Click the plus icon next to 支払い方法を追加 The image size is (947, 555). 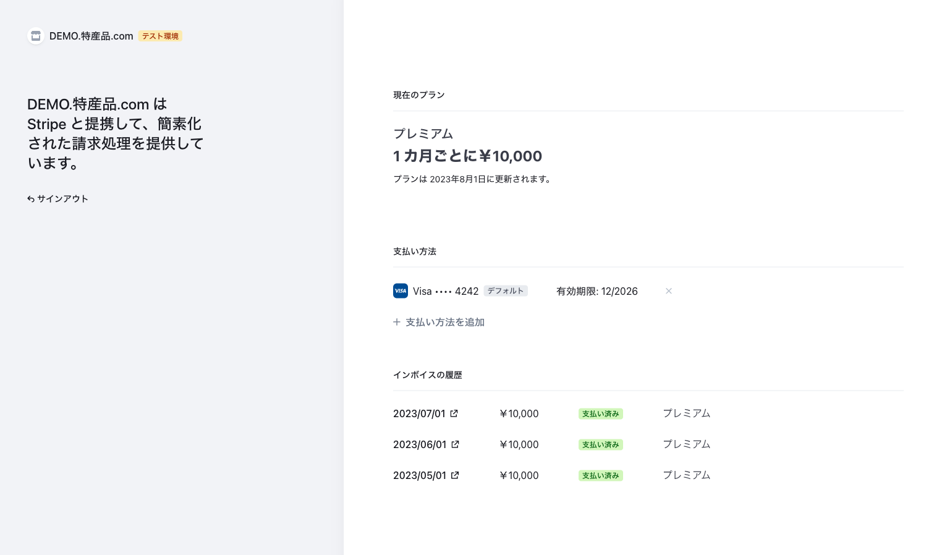(x=397, y=322)
